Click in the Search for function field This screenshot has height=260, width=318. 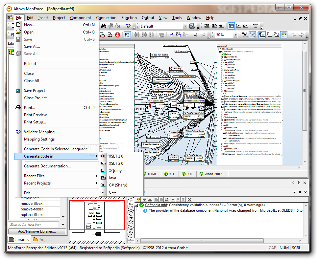coord(34,224)
